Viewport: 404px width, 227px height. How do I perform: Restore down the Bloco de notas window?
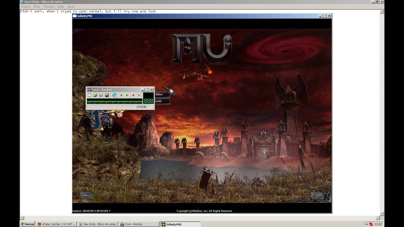coord(377,2)
